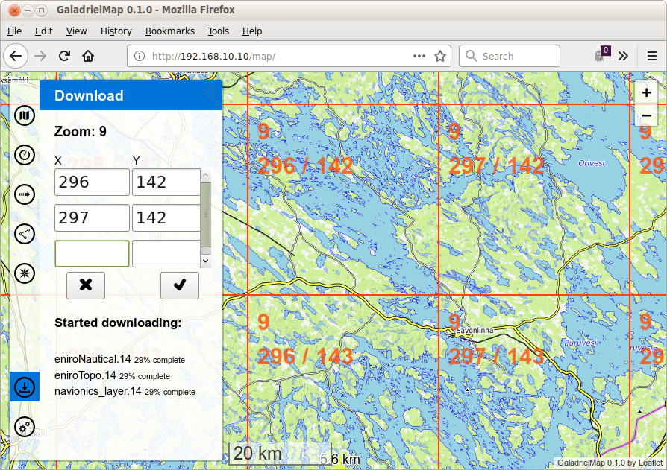Click the eniroTopo.14 download entry

point(113,375)
